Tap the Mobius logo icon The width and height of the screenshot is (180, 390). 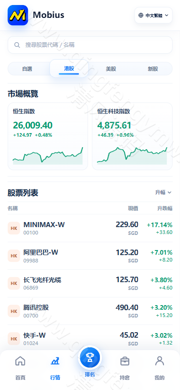point(18,15)
